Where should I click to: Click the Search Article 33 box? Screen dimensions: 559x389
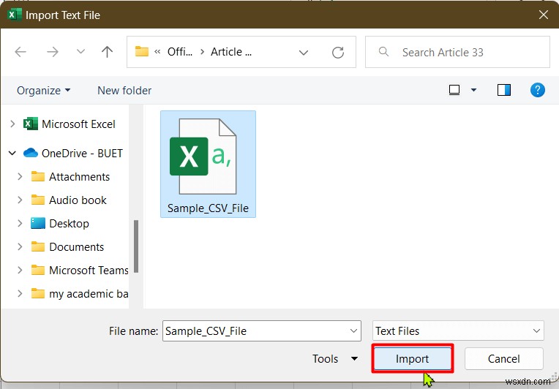(x=457, y=52)
